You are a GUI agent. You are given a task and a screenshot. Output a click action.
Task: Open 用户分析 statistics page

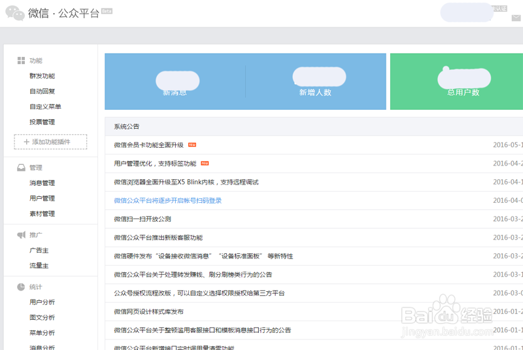pyautogui.click(x=42, y=302)
